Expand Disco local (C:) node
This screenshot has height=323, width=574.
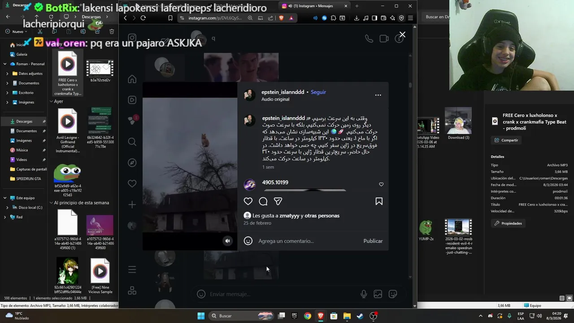[x=8, y=207]
